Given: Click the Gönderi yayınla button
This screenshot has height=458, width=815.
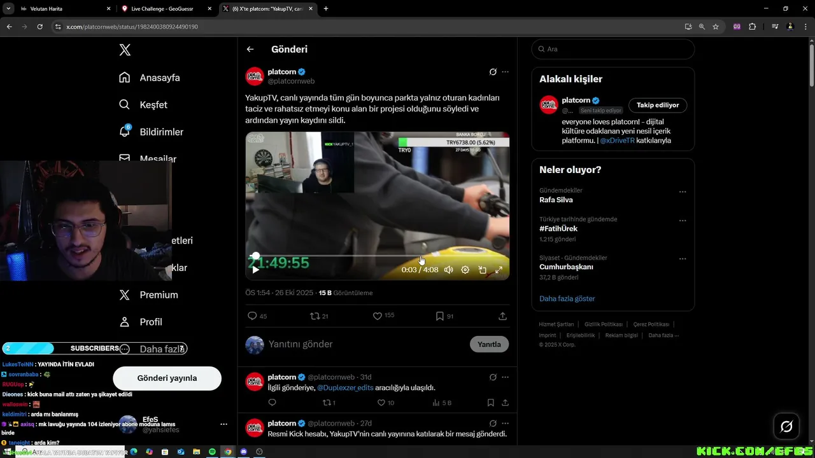Looking at the screenshot, I should (167, 378).
